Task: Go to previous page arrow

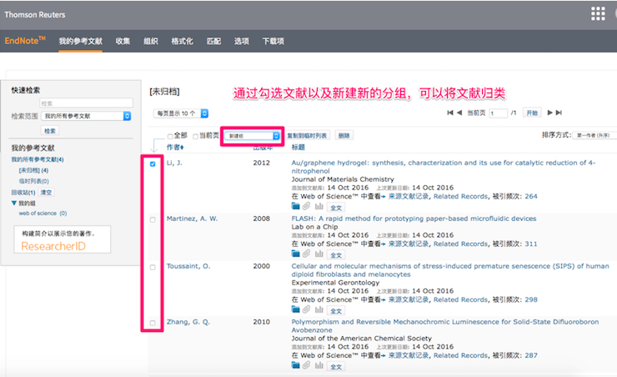Action: (459, 113)
